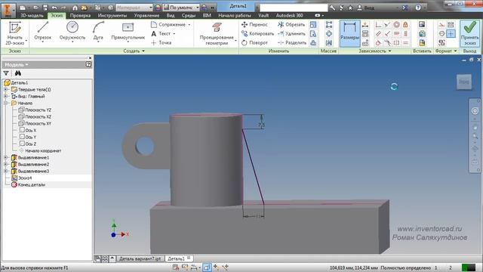483x272 pixels.
Task: Apply the concentric constraint icon
Action: tap(396, 25)
